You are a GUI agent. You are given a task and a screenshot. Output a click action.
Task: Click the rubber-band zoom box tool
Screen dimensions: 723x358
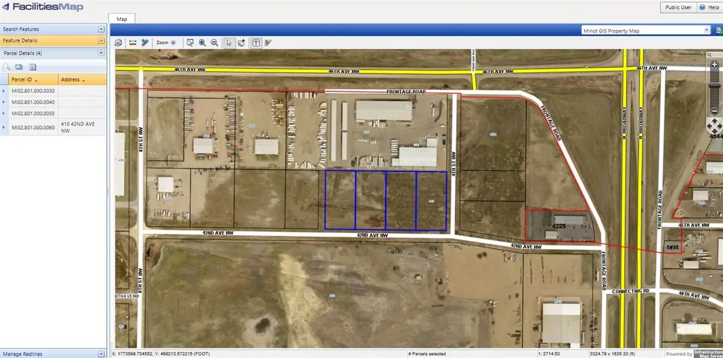click(190, 43)
